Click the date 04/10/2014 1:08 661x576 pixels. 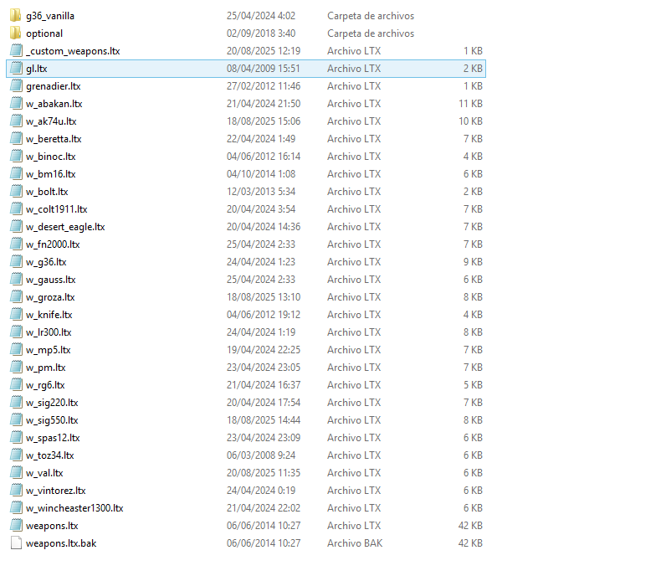point(261,174)
